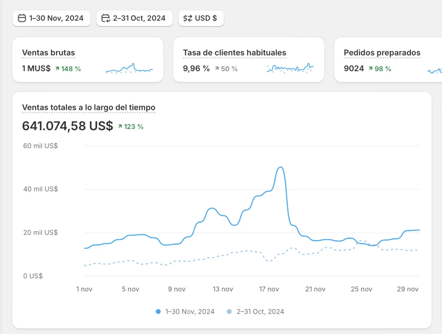Image resolution: width=442 pixels, height=334 pixels.
Task: Click the light blue legend dot for October
Action: (229, 312)
